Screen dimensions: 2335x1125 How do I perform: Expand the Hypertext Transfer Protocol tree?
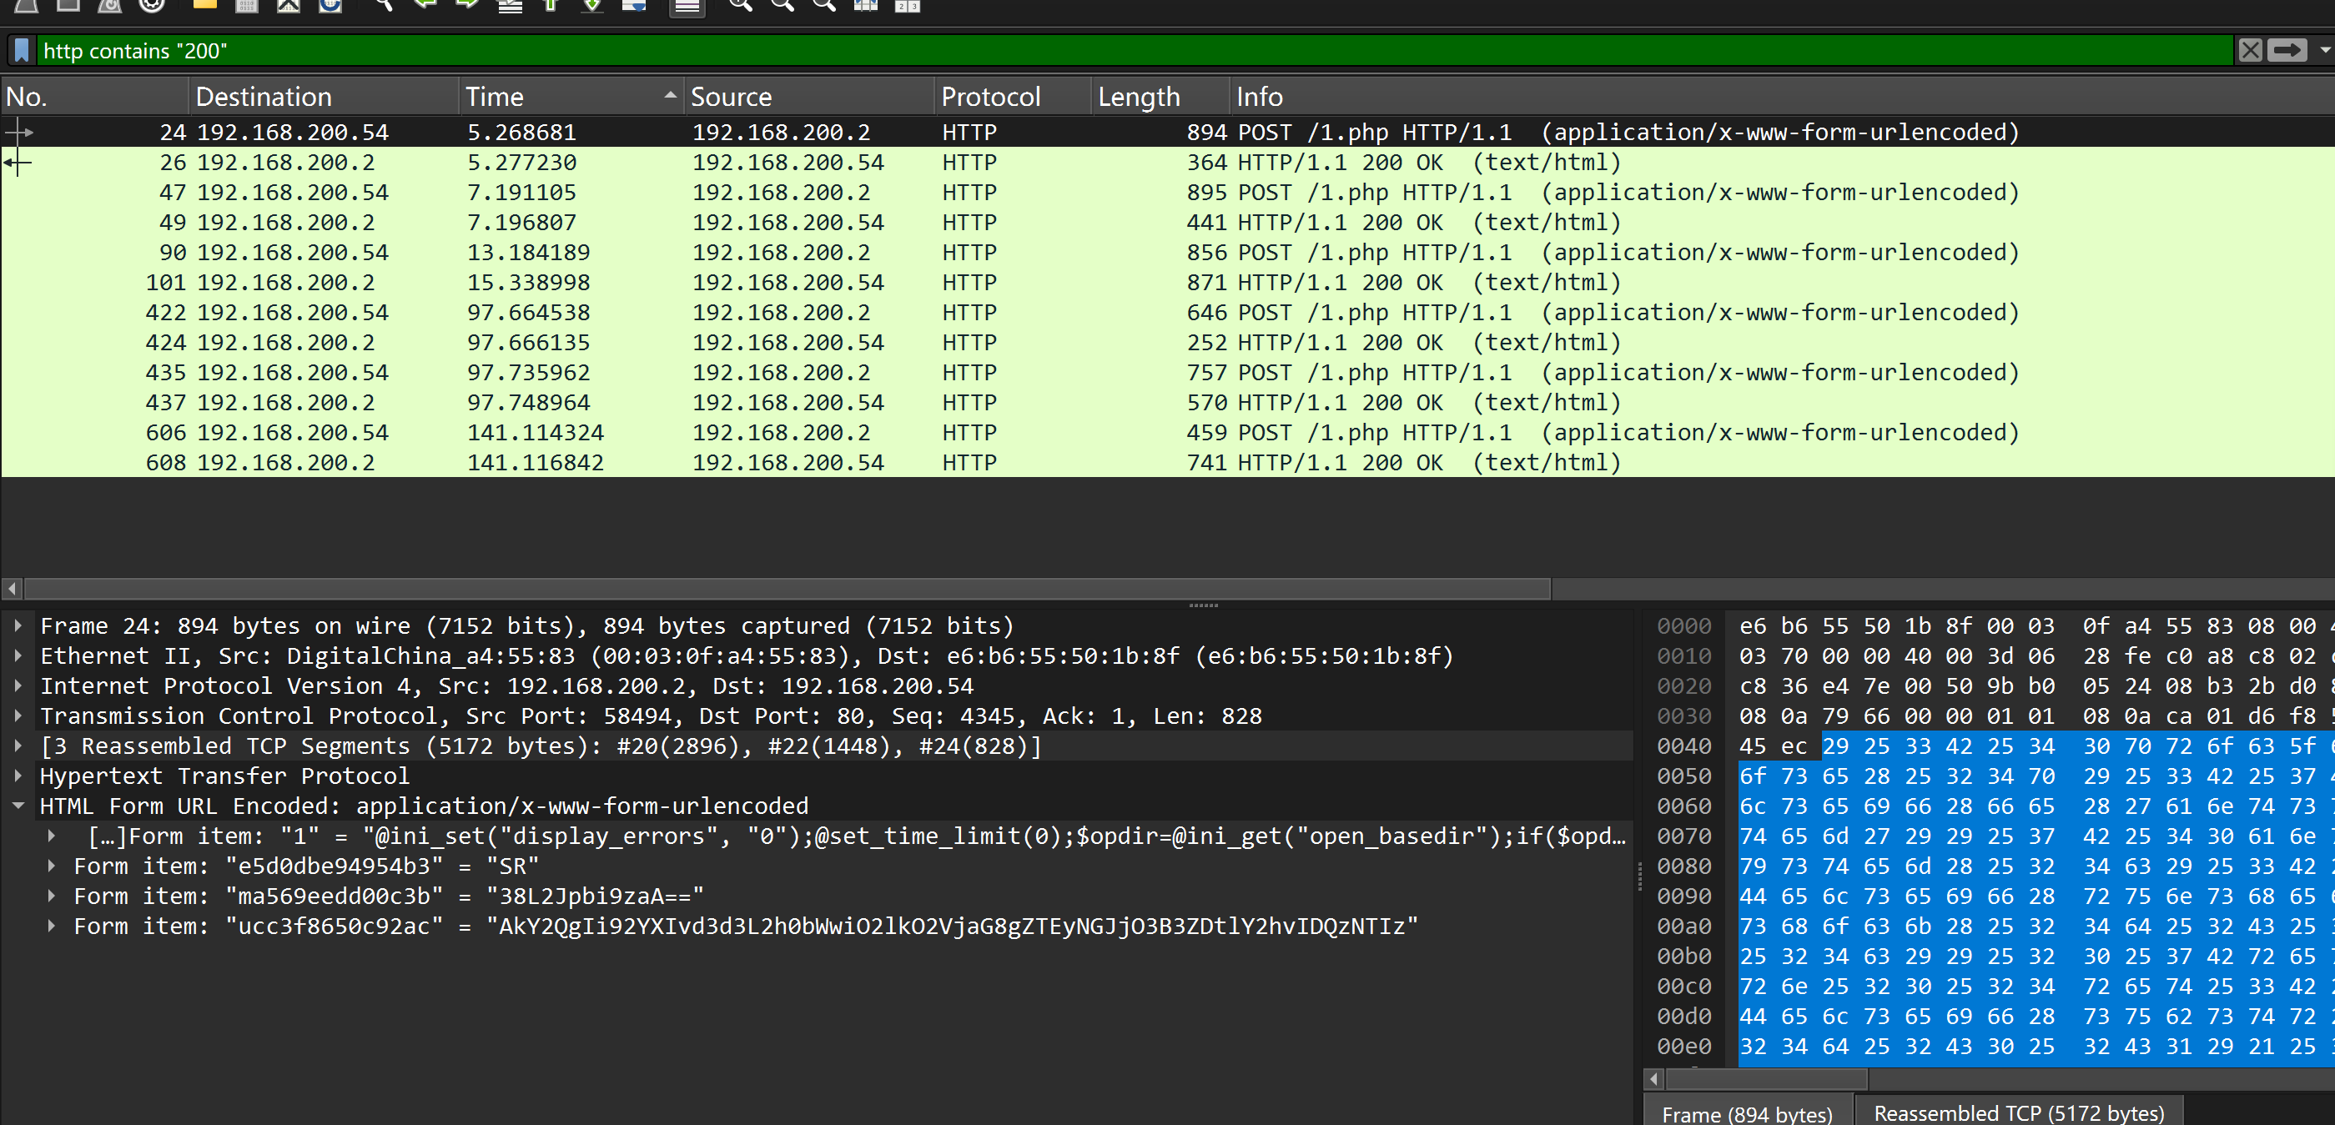click(x=18, y=776)
